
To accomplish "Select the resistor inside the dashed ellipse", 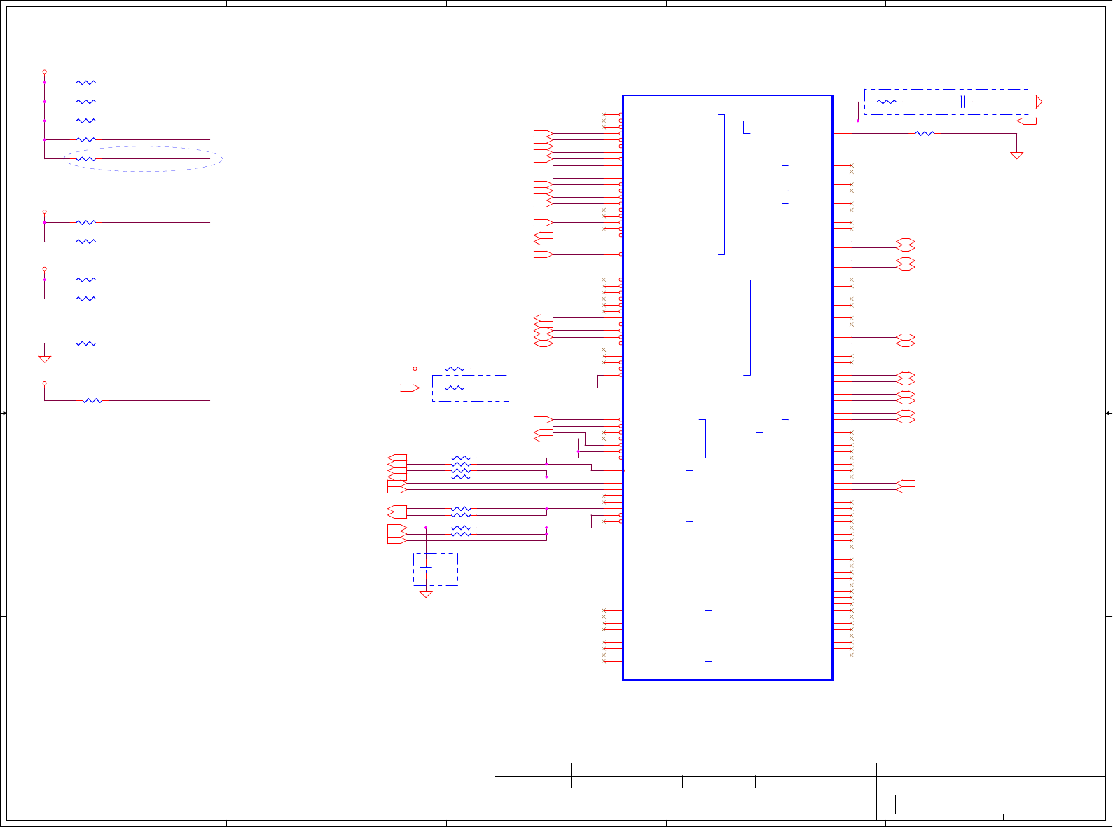I will tap(86, 159).
